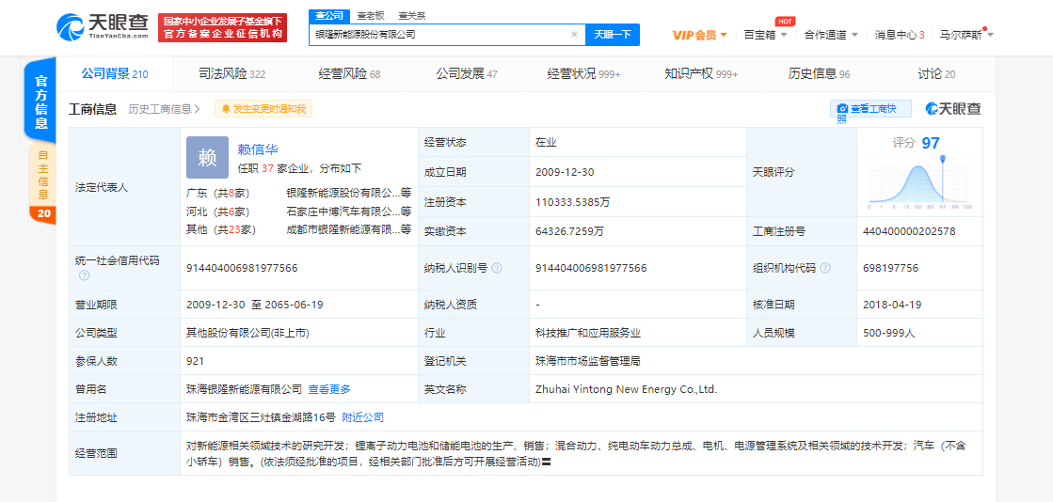1053x502 pixels.
Task: Click the 营业期限 value 2009-12-30 至 2065-06-19
Action: click(254, 305)
